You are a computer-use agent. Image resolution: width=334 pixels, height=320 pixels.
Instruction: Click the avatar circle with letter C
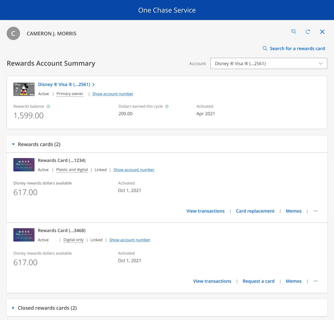pyautogui.click(x=13, y=33)
